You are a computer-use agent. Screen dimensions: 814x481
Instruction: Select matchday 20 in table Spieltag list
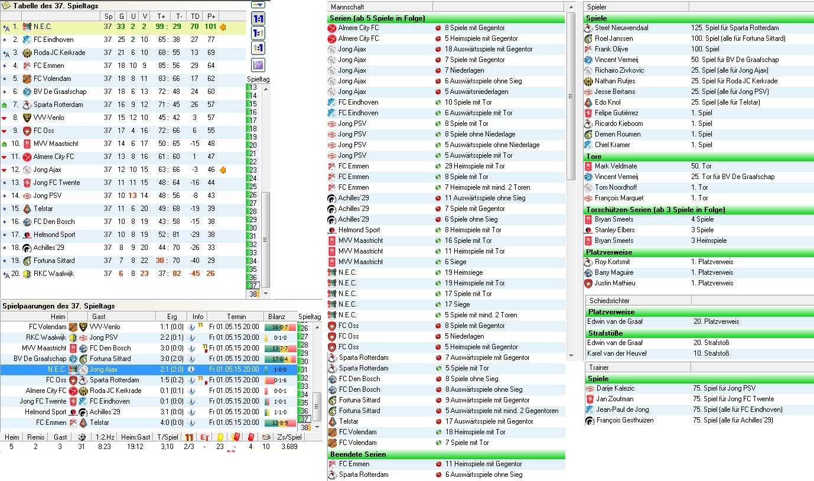252,145
